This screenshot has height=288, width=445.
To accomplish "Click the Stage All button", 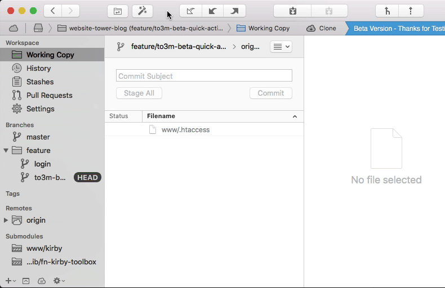I will [139, 93].
